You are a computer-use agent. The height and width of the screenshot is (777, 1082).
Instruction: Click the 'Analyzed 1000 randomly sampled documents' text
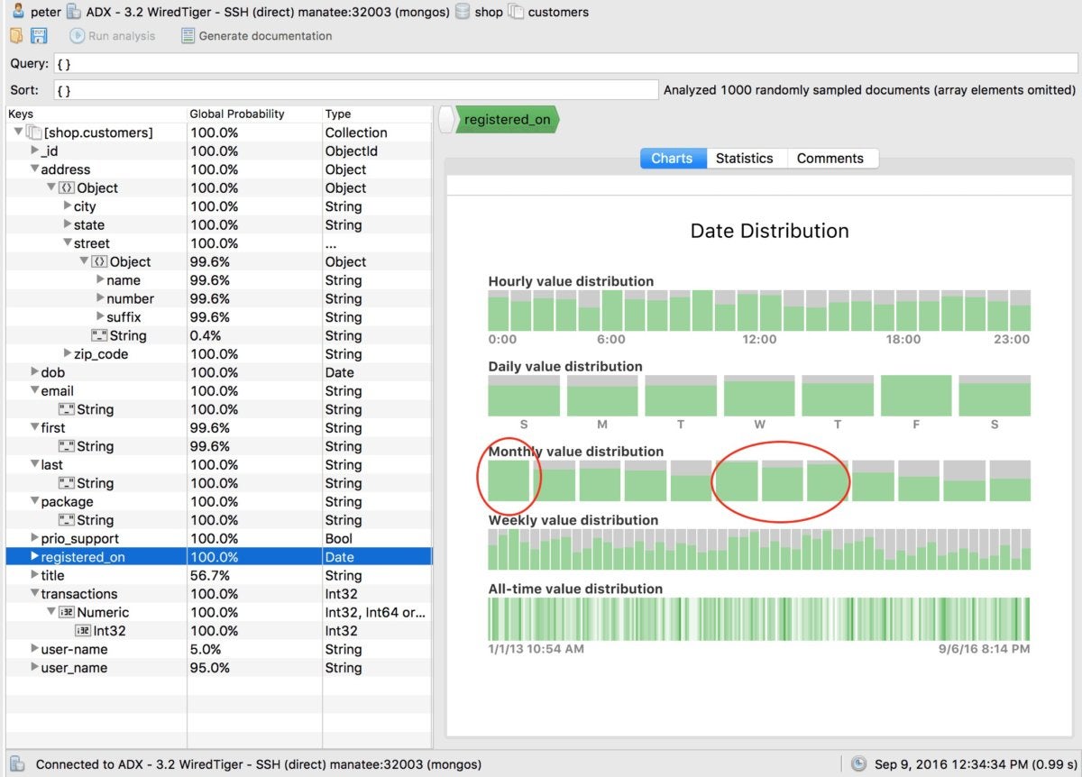869,90
